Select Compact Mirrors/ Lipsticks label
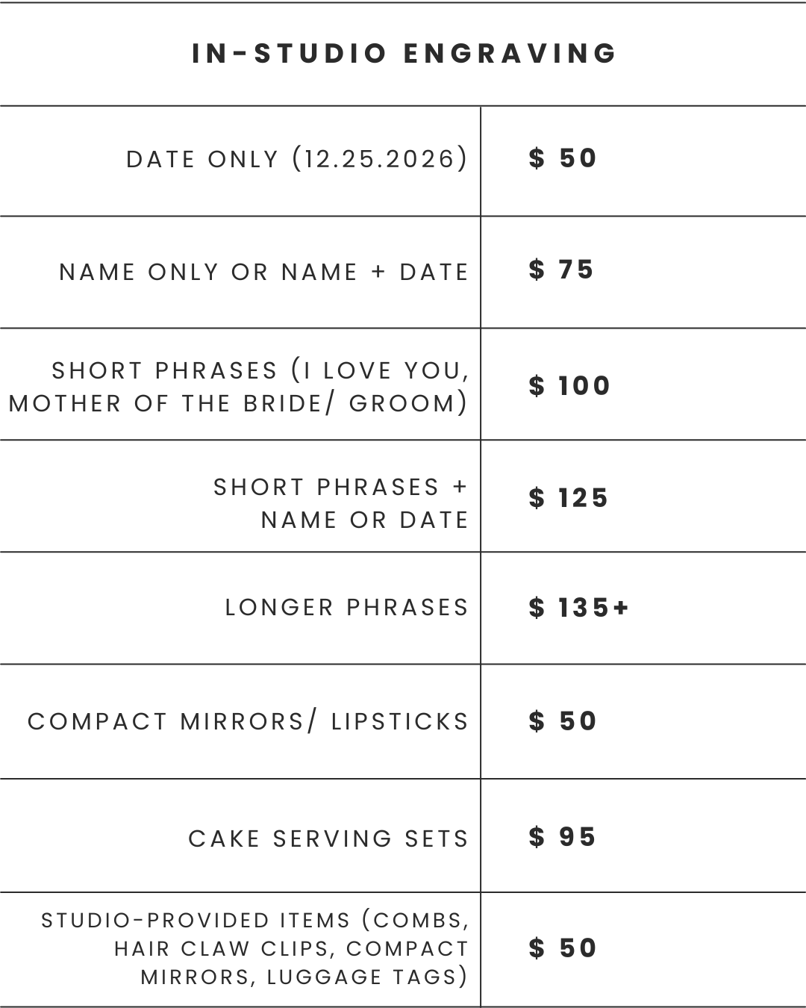Screen dimensions: 806x1008 pyautogui.click(x=249, y=722)
